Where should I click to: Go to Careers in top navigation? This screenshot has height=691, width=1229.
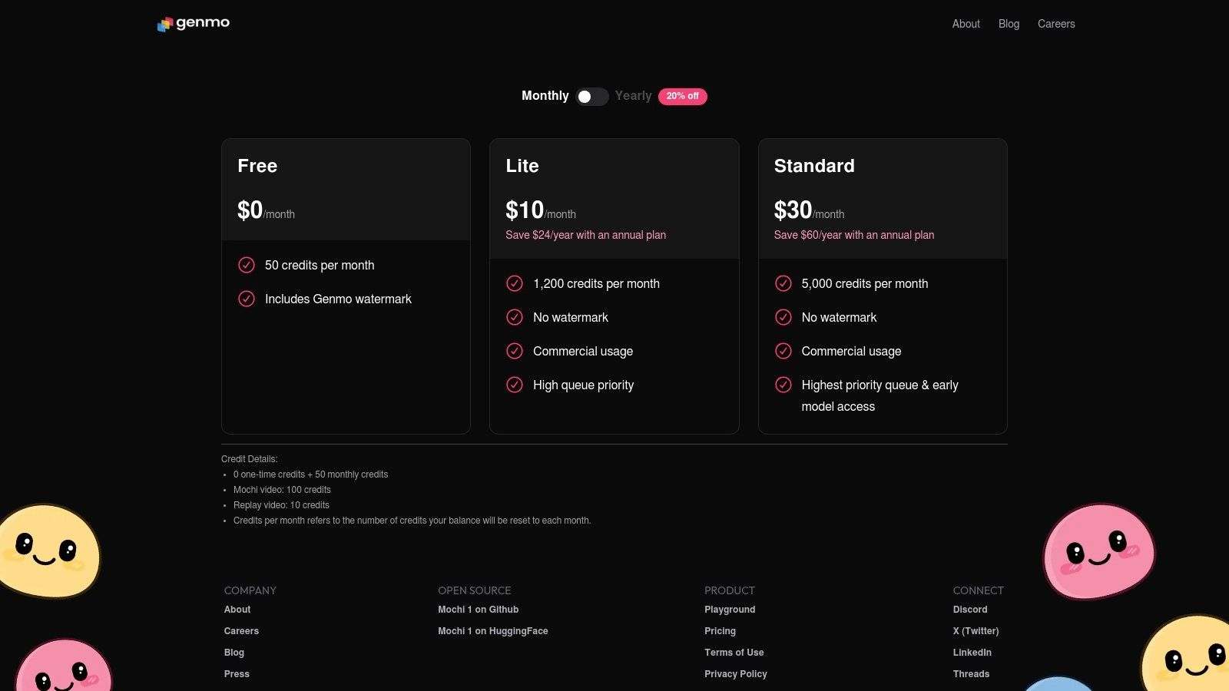(x=1056, y=24)
